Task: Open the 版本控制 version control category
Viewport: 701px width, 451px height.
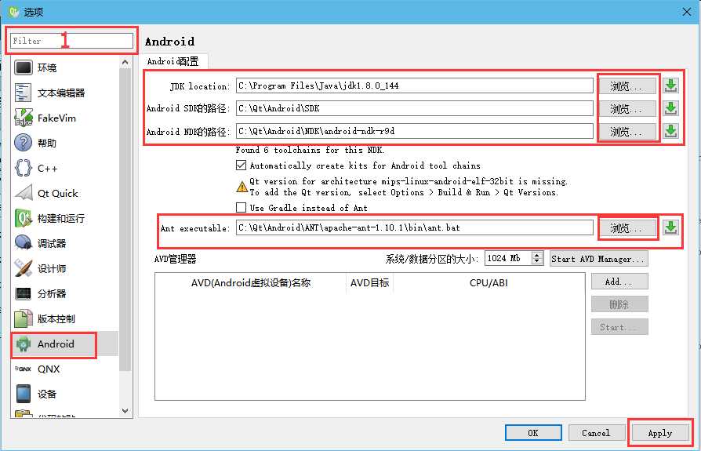Action: coord(65,318)
